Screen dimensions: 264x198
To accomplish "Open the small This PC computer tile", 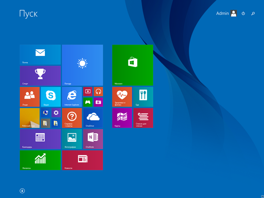I will click(45, 113).
